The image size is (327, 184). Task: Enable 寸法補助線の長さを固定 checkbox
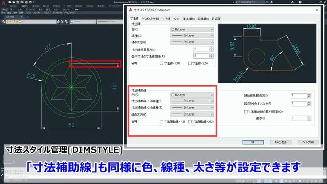coord(246,112)
